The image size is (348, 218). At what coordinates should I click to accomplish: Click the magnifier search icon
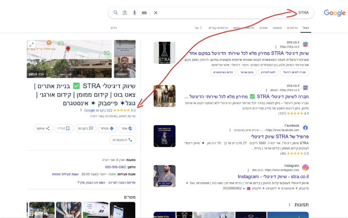point(115,13)
